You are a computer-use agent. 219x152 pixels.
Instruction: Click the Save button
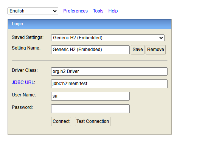138,50
